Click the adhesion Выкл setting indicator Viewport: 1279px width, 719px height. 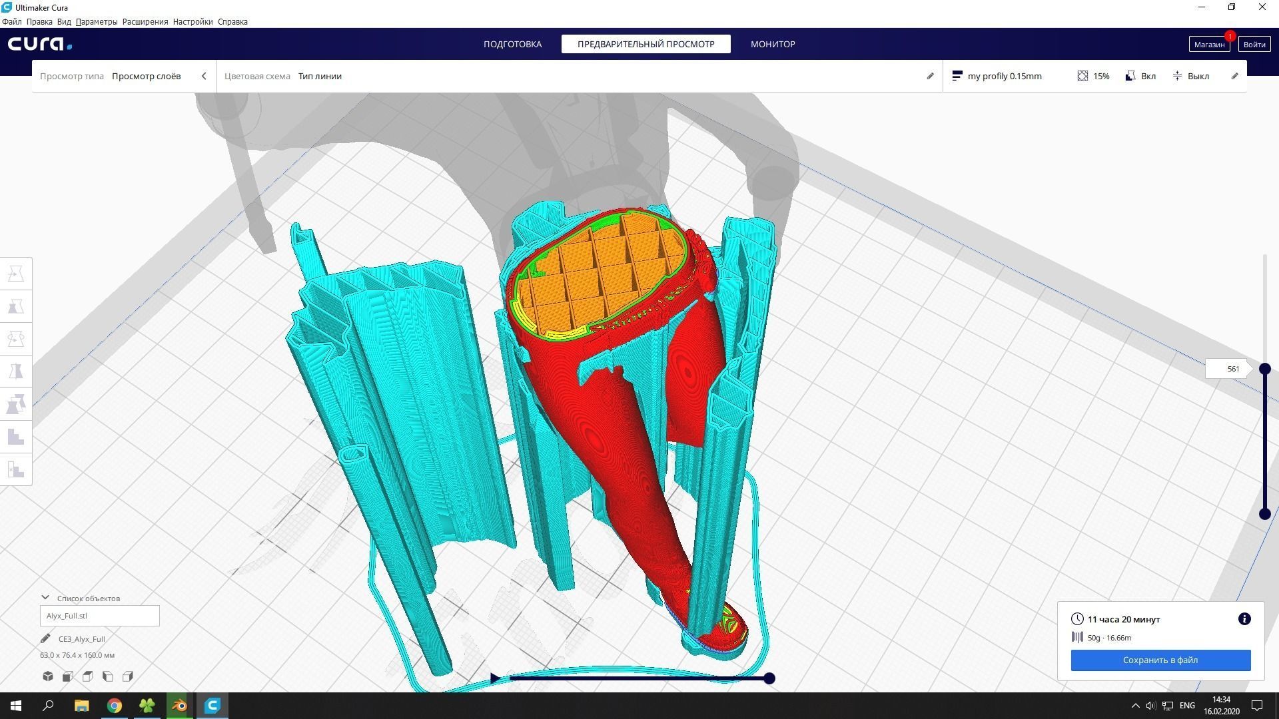(1191, 76)
